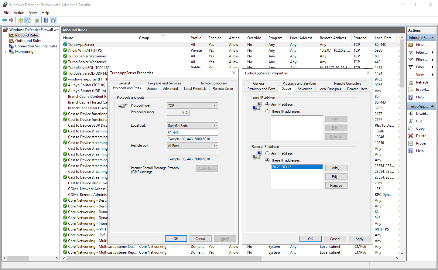Select These IP addresses under Local IP
438x270 pixels.
(268, 111)
